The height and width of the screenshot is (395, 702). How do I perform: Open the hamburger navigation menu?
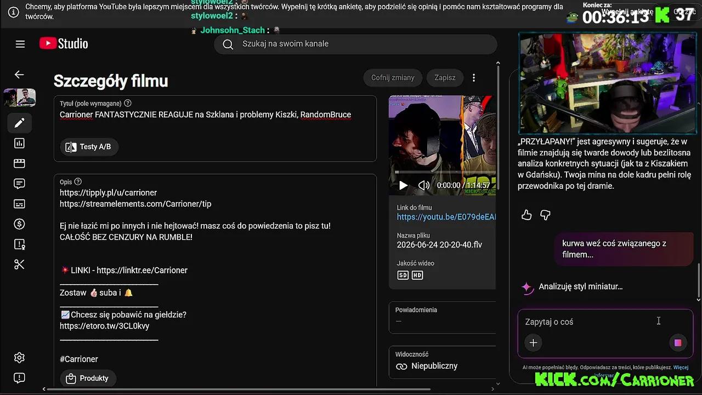(20, 44)
